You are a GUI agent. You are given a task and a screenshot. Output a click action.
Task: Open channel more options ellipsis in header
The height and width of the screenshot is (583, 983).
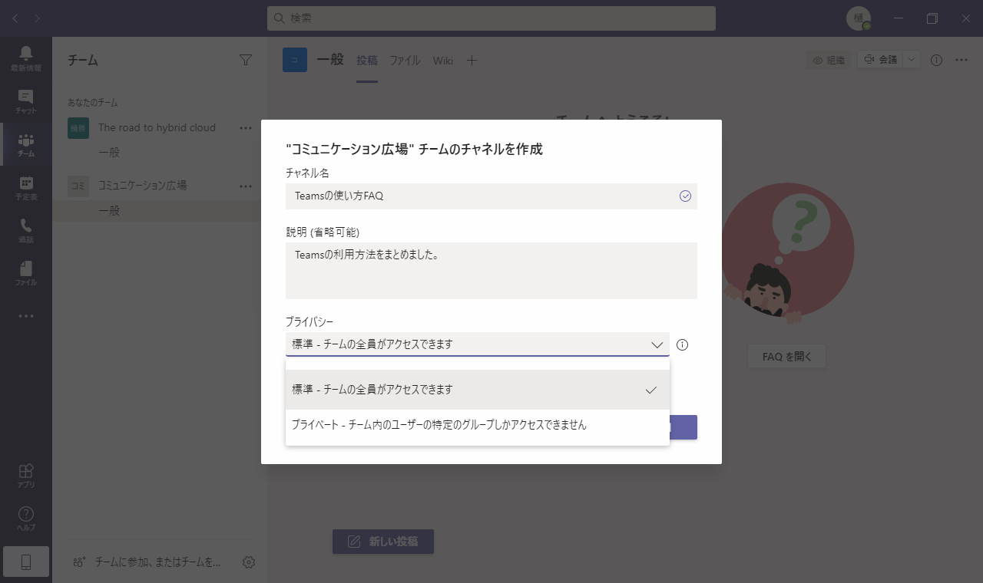[961, 60]
